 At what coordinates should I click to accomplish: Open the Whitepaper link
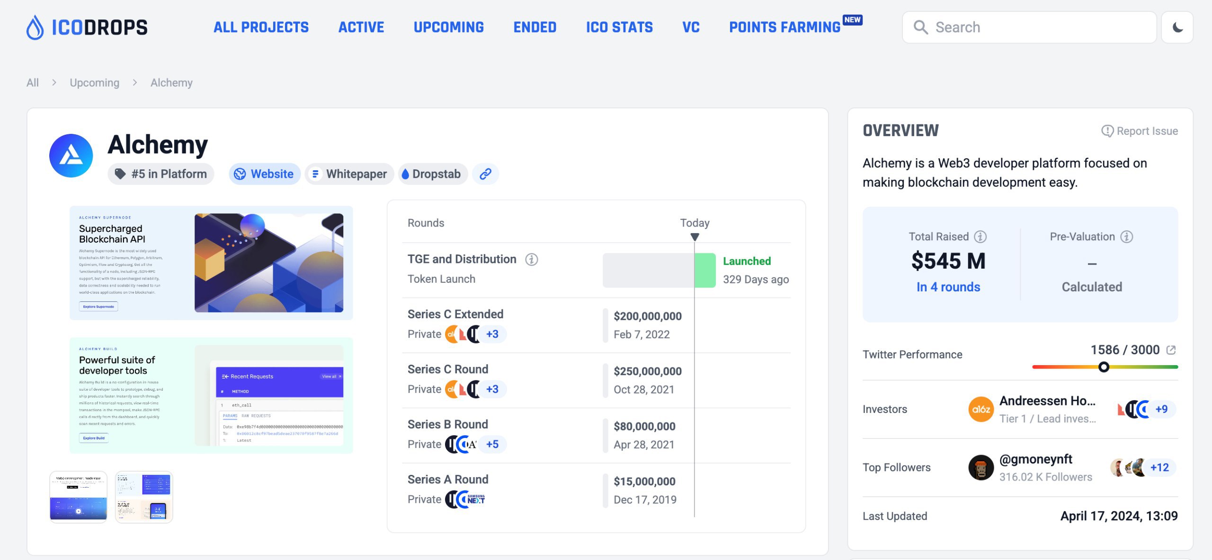[x=349, y=174]
